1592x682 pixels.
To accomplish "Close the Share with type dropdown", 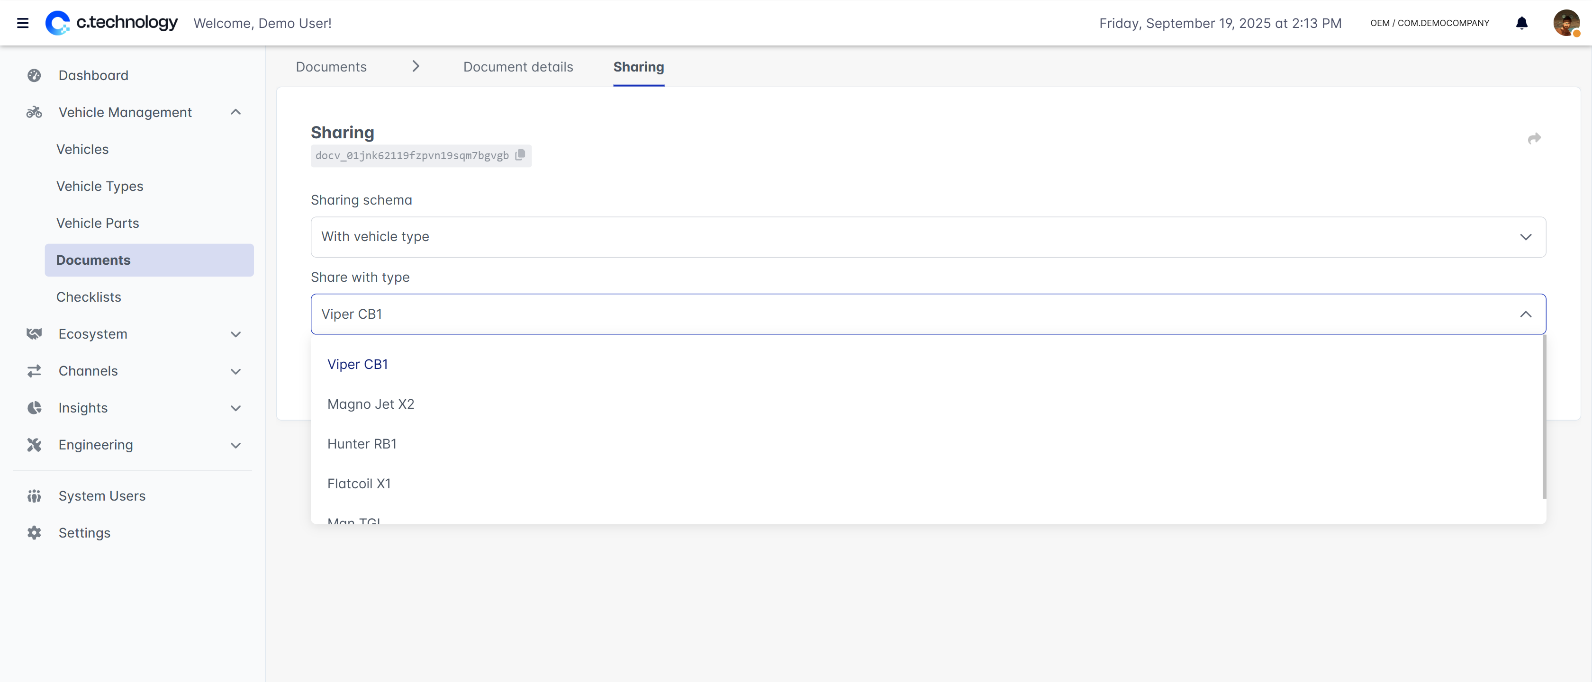I will [1525, 314].
